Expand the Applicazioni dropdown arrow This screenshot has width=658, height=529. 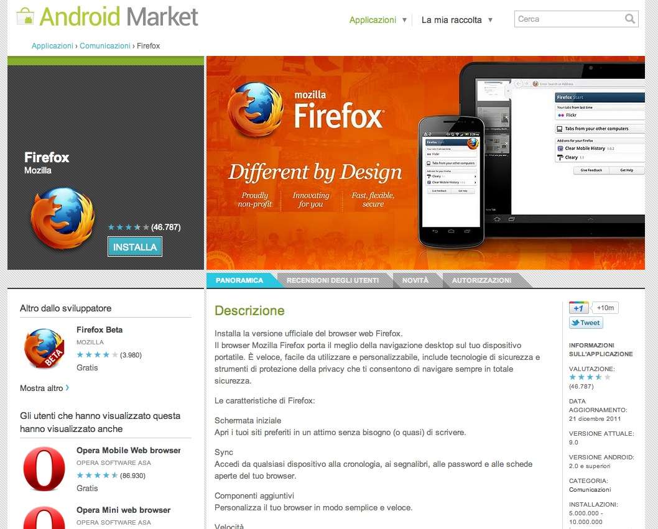404,20
